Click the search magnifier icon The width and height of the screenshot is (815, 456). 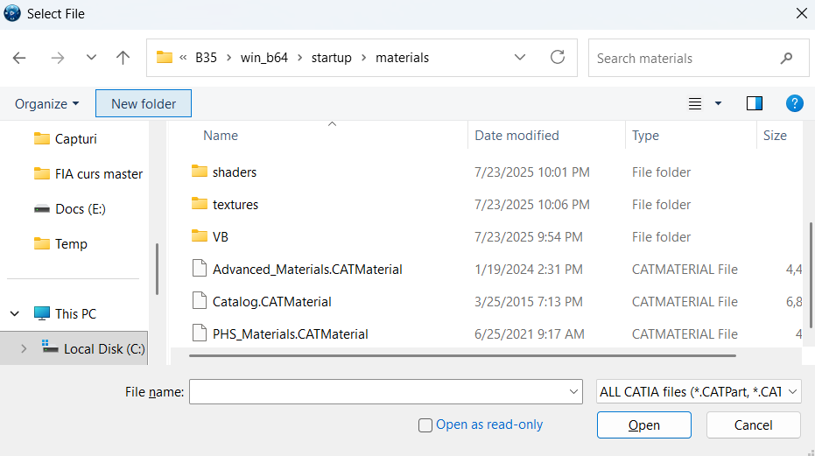click(x=785, y=59)
